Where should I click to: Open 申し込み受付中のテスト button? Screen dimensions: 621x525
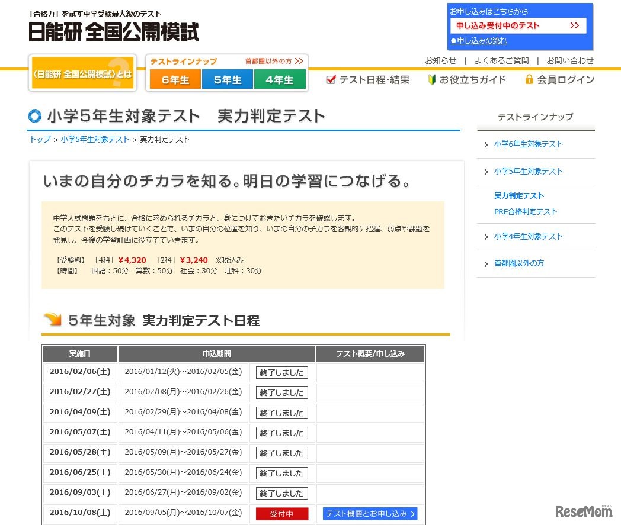click(518, 26)
